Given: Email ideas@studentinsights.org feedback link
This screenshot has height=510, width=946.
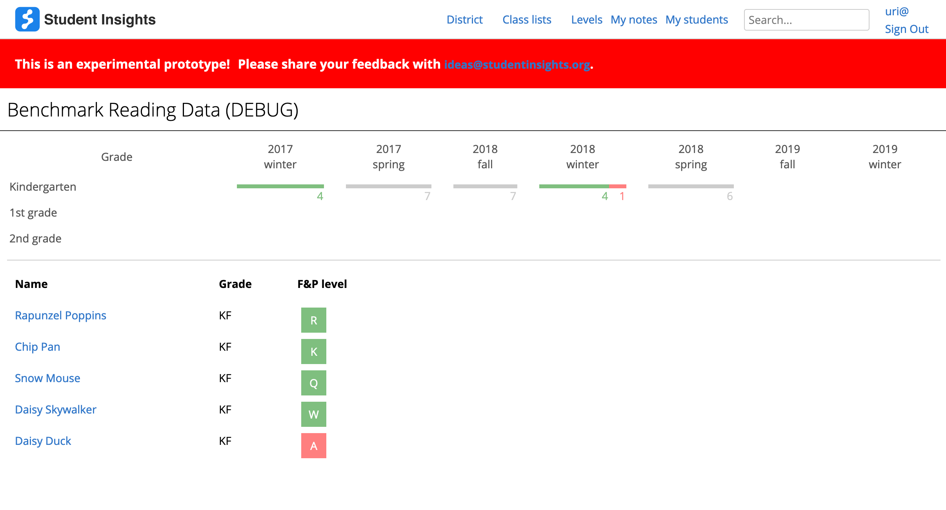Looking at the screenshot, I should click(x=517, y=64).
